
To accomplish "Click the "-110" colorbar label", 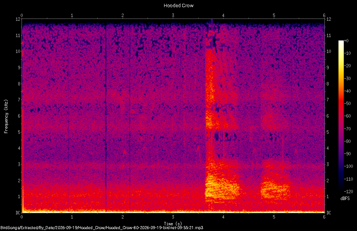I will [348, 179].
